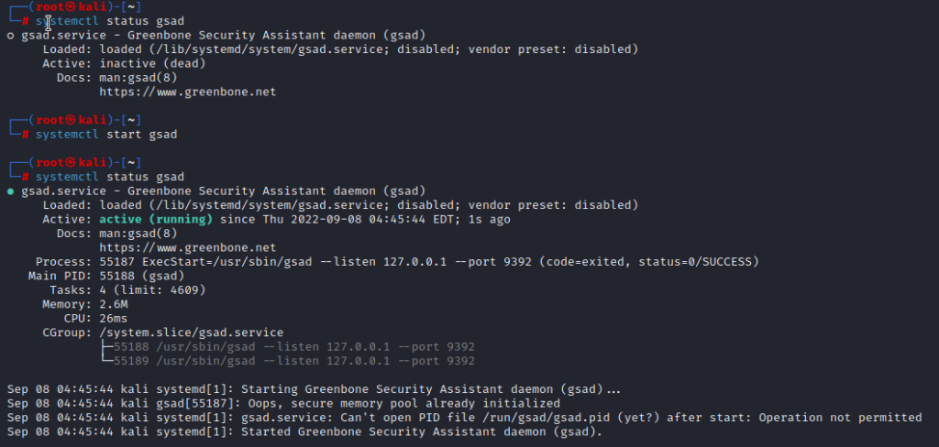This screenshot has width=939, height=447.
Task: Click the 'systemctl start gsad' command text
Action: pos(106,135)
